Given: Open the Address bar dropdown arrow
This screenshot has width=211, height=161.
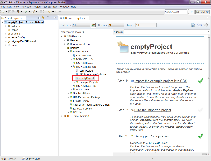Looking at the screenshot, I should click(x=208, y=32).
